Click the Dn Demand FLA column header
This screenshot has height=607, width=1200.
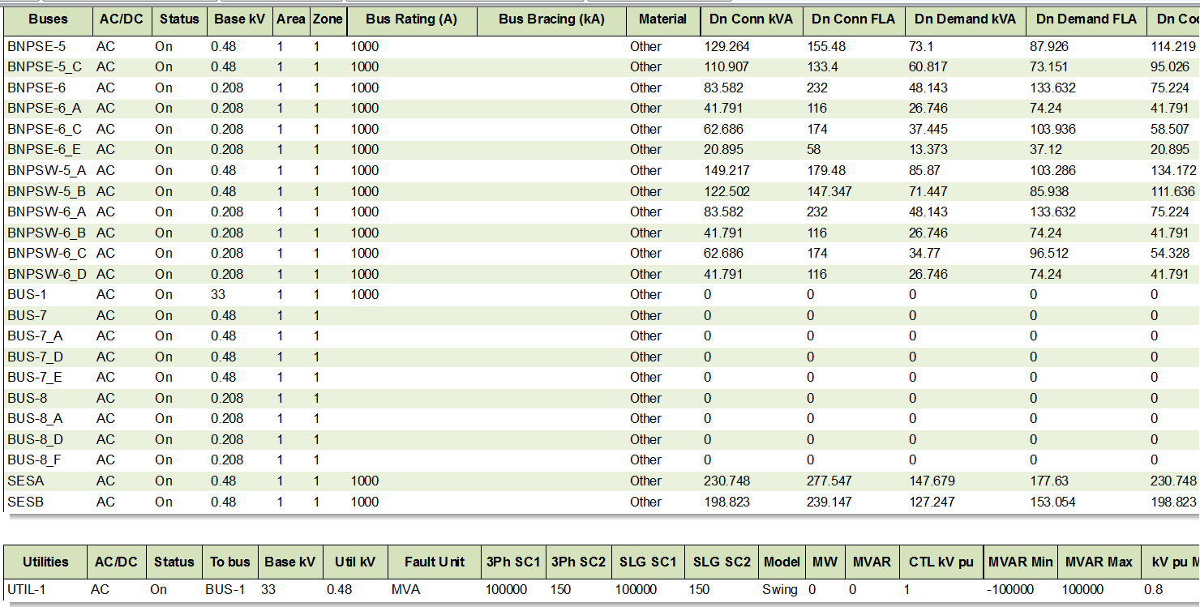1086,19
